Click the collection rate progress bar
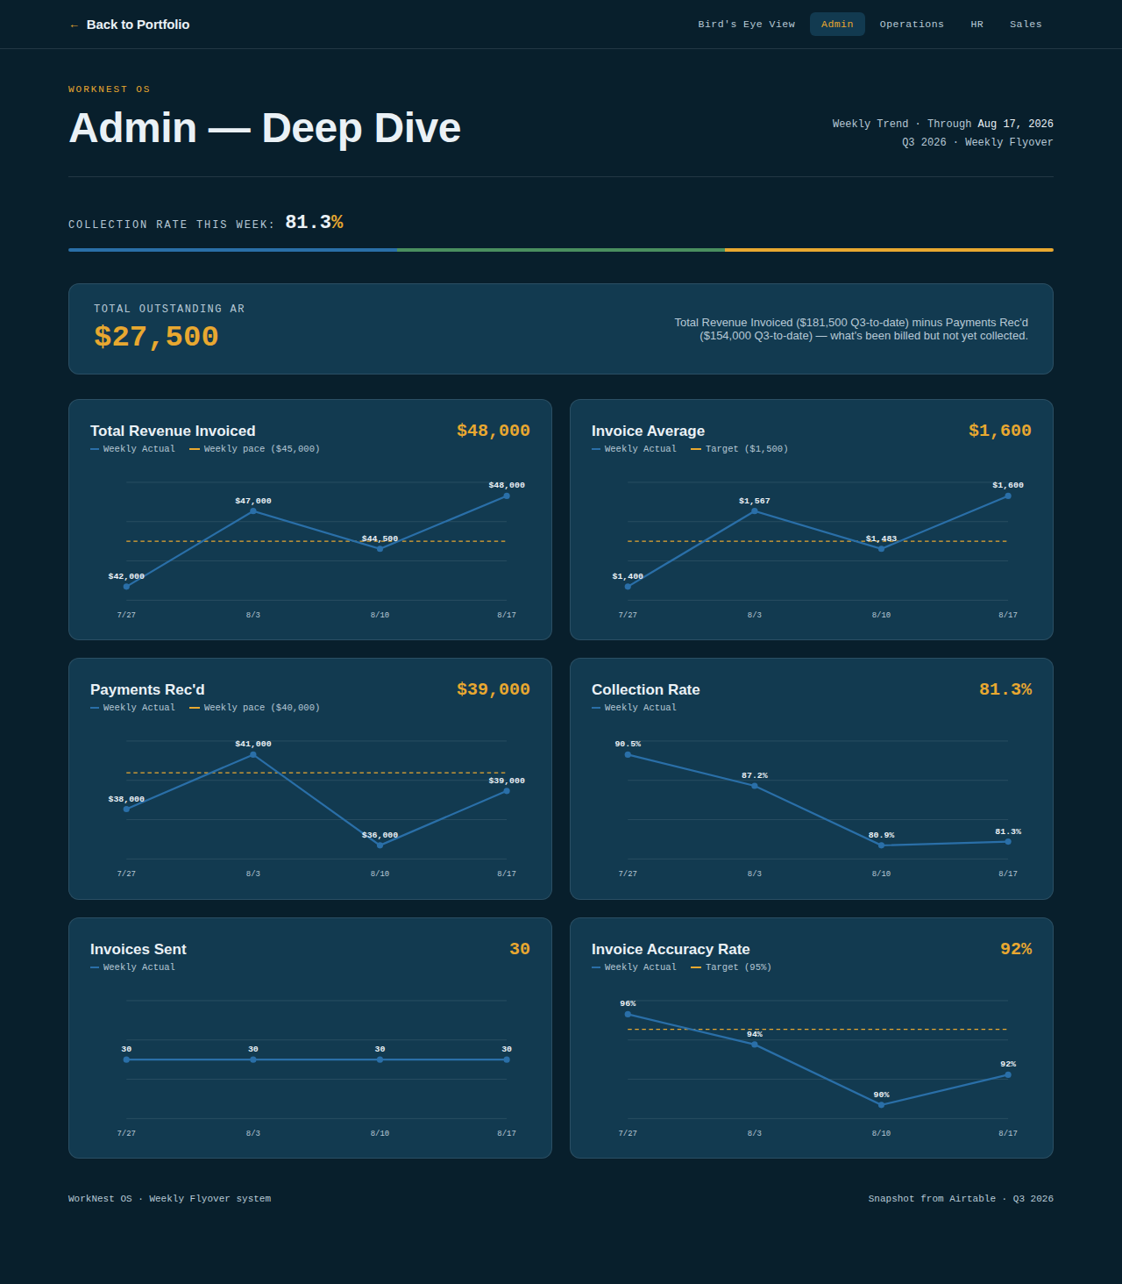The image size is (1122, 1284). pyautogui.click(x=561, y=250)
